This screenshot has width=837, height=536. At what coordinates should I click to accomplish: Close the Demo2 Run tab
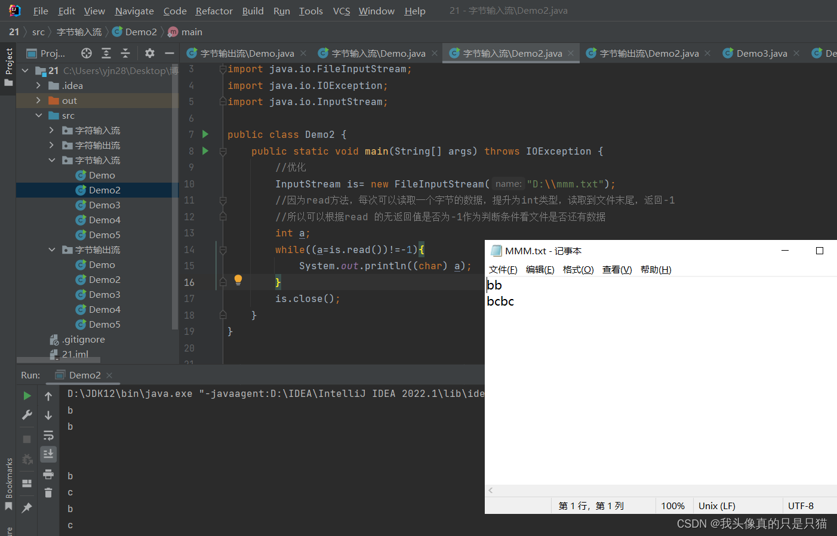coord(109,375)
